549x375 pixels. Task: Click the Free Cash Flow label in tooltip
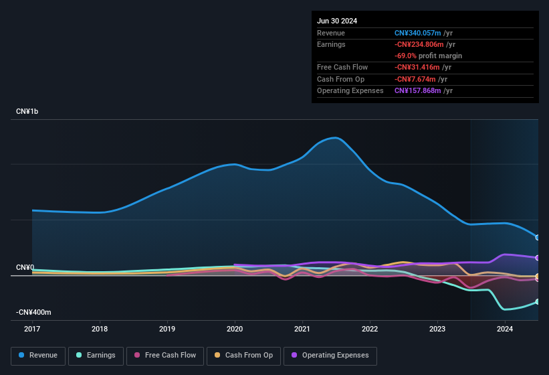[342, 67]
